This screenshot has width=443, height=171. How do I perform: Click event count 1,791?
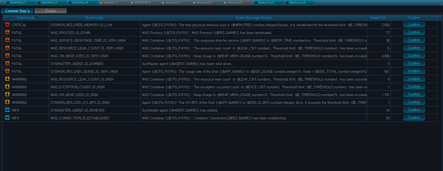click(x=386, y=95)
